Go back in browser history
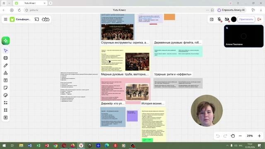 (4, 10)
